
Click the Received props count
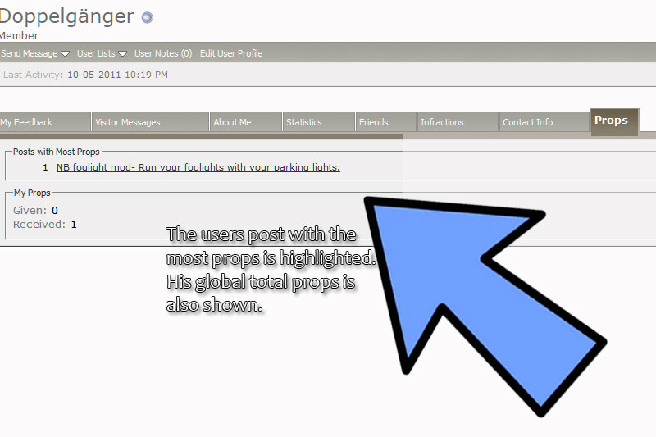click(74, 224)
